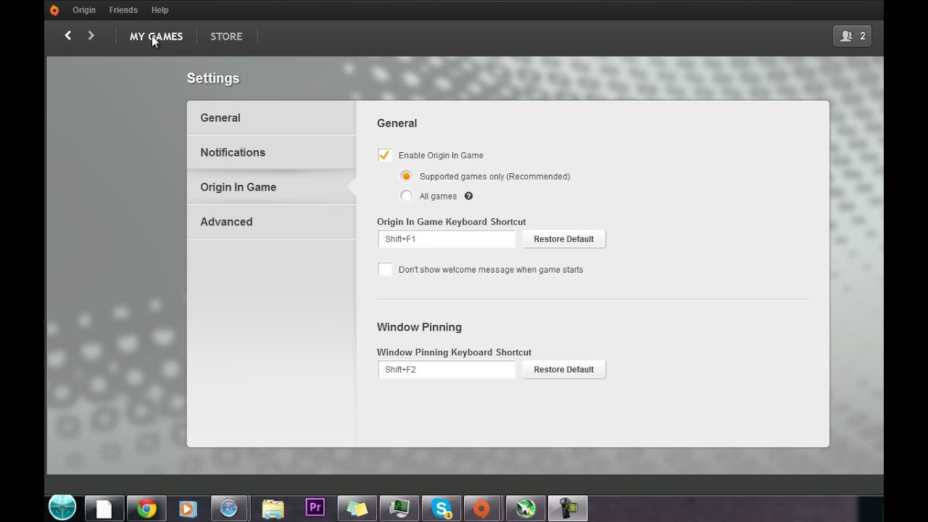The height and width of the screenshot is (522, 928).
Task: Switch to the STORE tab
Action: pos(226,36)
